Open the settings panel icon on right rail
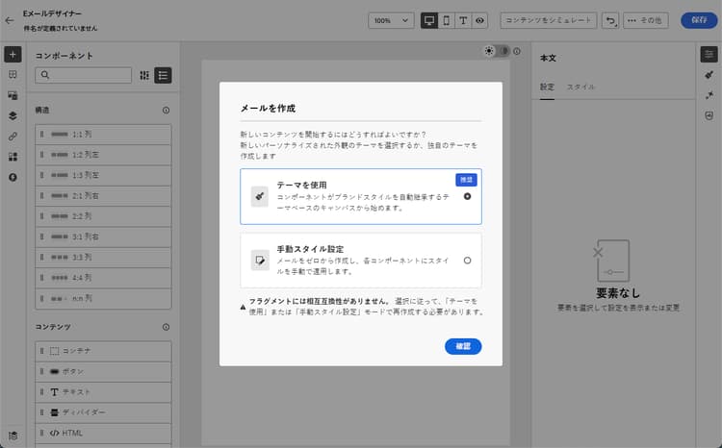 pyautogui.click(x=709, y=54)
